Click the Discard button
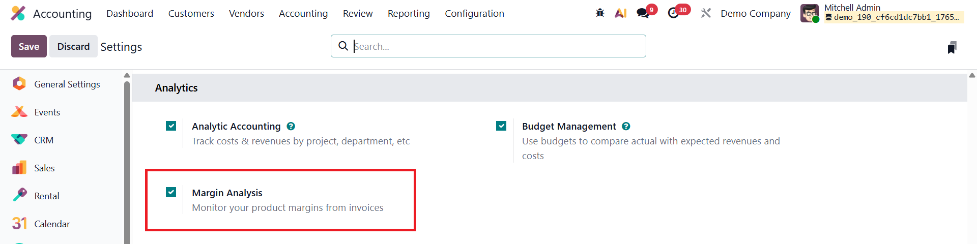Viewport: 977px width, 244px height. click(x=73, y=46)
